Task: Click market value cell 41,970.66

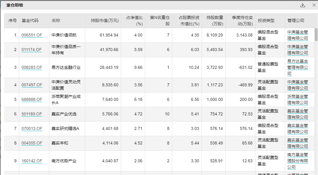Action: [x=109, y=50]
